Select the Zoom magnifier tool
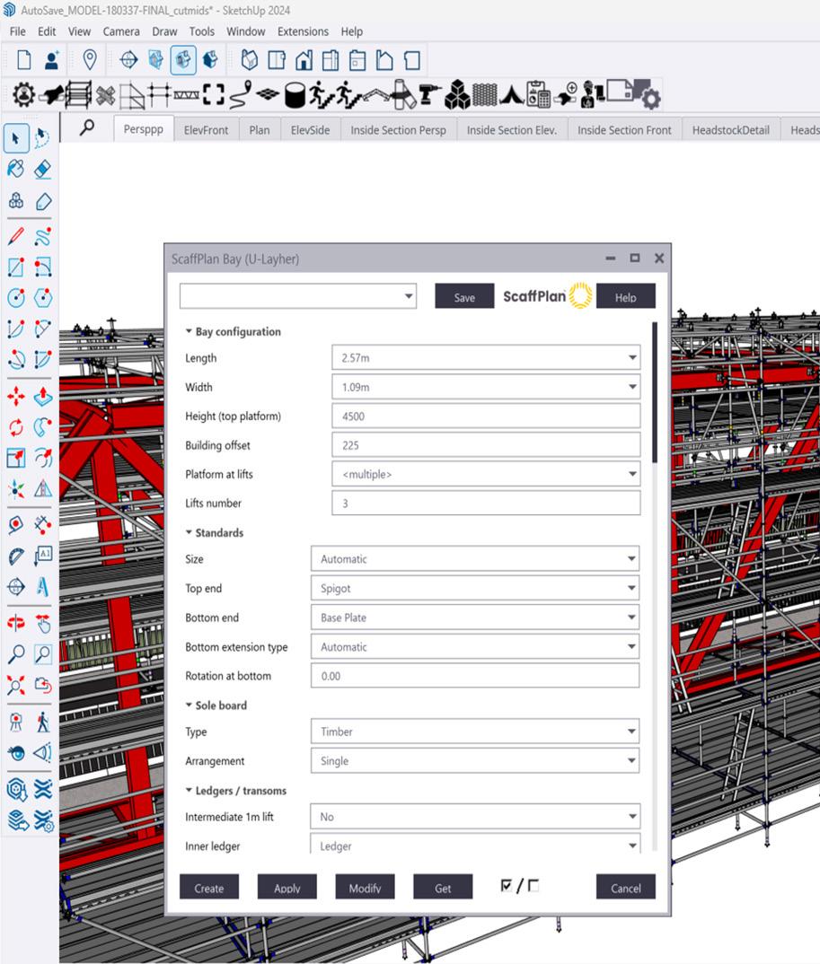This screenshot has height=964, width=820. coord(16,654)
